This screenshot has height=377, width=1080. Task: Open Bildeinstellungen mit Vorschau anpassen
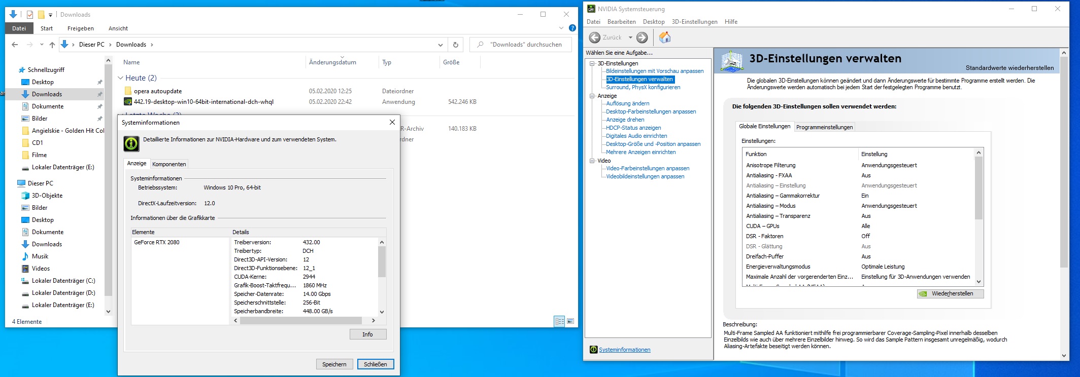point(655,71)
